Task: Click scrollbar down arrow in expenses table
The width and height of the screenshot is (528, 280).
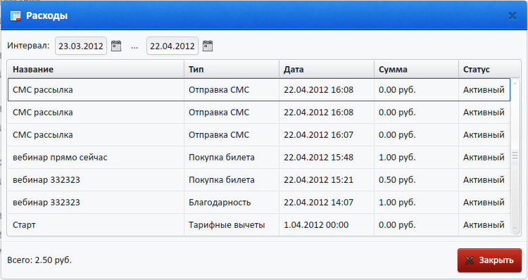Action: [515, 229]
